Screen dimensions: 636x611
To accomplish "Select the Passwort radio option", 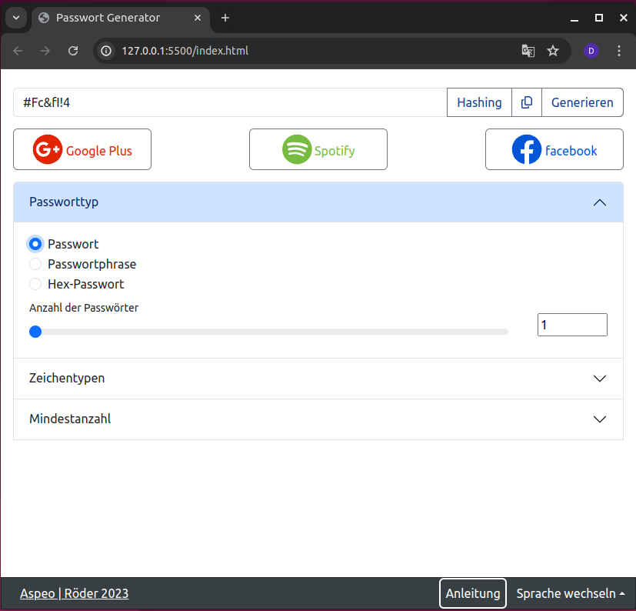I will point(35,244).
